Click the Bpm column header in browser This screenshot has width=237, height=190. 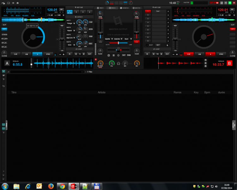(207, 92)
